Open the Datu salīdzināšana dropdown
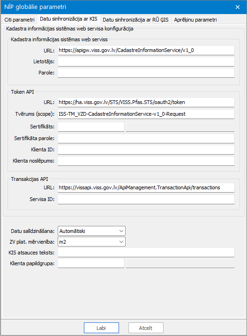Viewport: 247px width, 336px height. point(91,231)
